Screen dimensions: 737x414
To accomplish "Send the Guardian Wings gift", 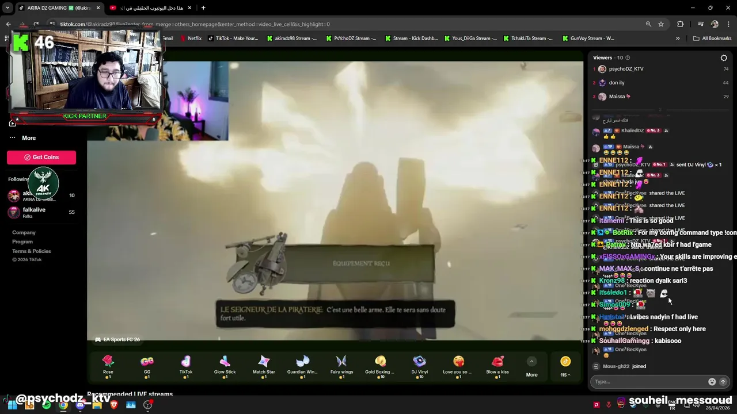I will pyautogui.click(x=302, y=365).
